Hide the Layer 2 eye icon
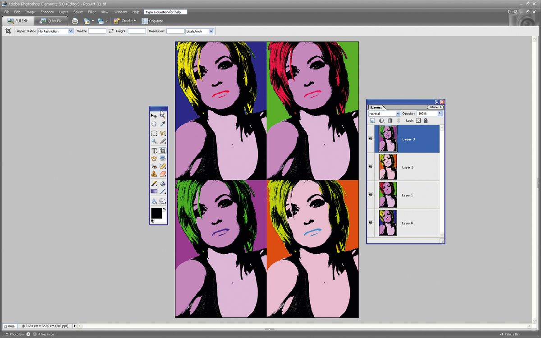The image size is (541, 338). pyautogui.click(x=370, y=167)
